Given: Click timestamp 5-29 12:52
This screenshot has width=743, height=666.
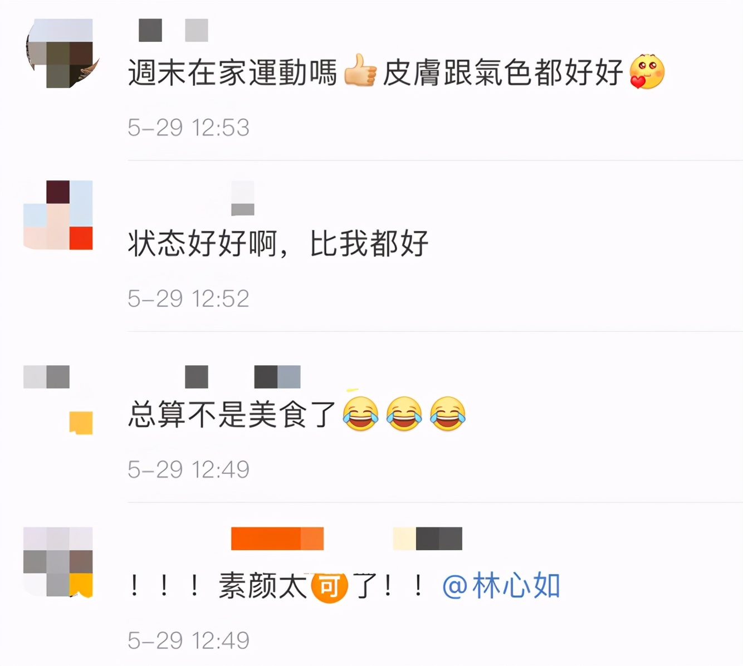Looking at the screenshot, I should [188, 298].
